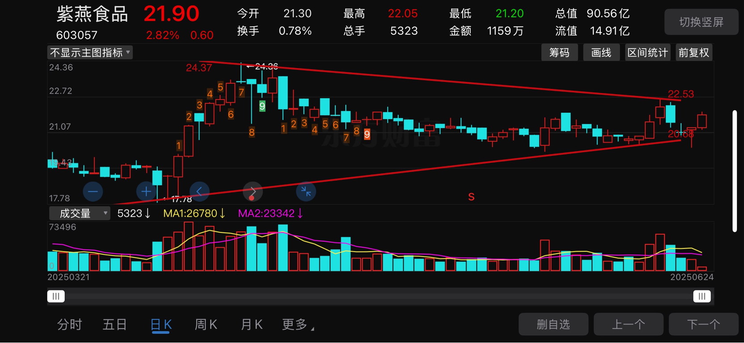744x343 pixels.
Task: Switch to 五日 five-day tab
Action: coord(115,324)
